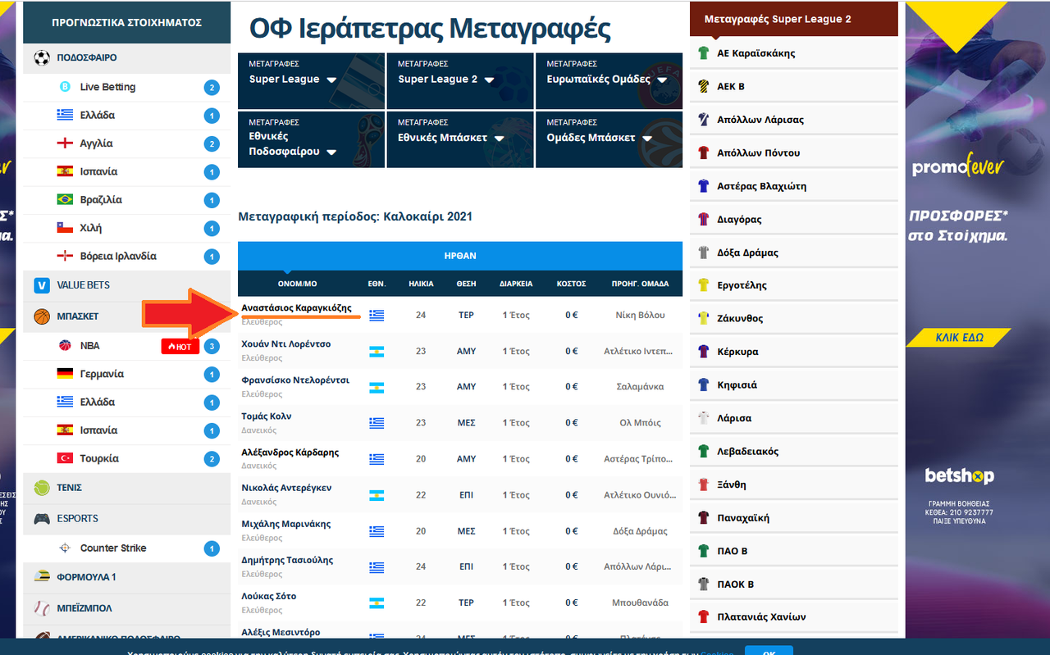Click the Κέρκυρα purple jersey icon
The width and height of the screenshot is (1050, 655).
click(703, 352)
